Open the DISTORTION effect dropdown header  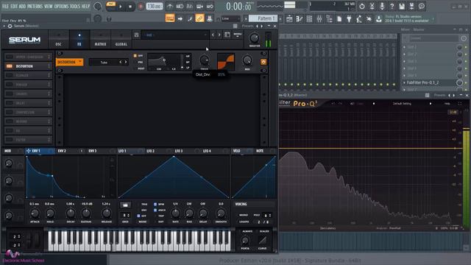point(69,62)
